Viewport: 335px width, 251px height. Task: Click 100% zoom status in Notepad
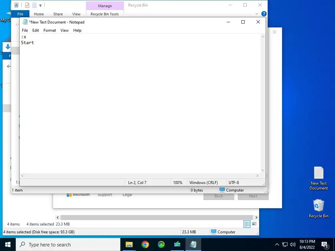[x=178, y=183]
